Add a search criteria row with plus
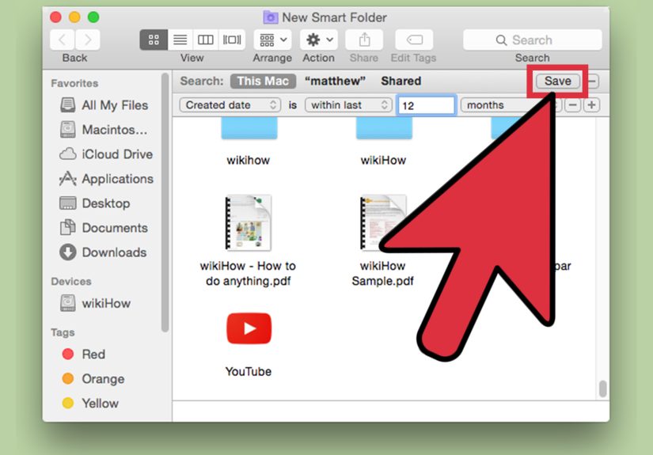Screen dimensions: 653x455 click(x=591, y=105)
